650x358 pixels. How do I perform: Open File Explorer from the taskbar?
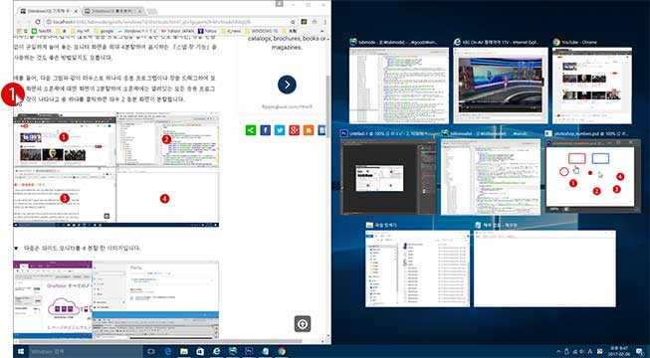pos(184,351)
